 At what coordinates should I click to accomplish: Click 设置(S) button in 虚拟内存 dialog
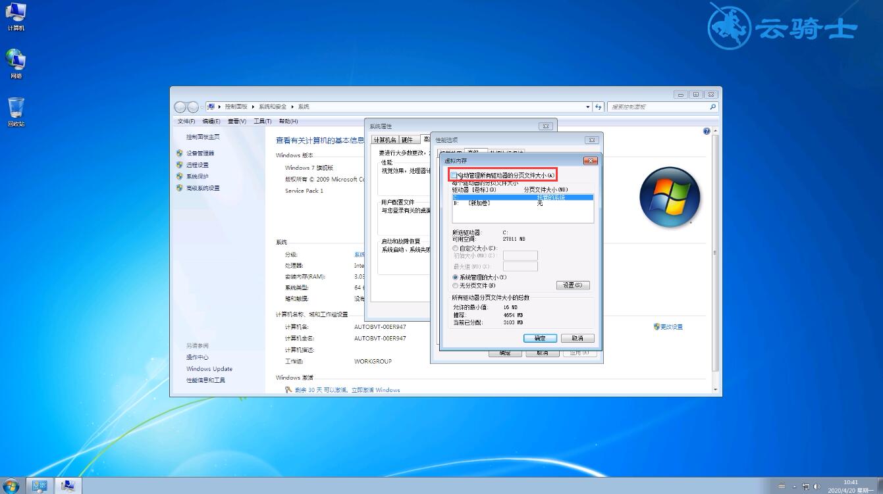[573, 285]
